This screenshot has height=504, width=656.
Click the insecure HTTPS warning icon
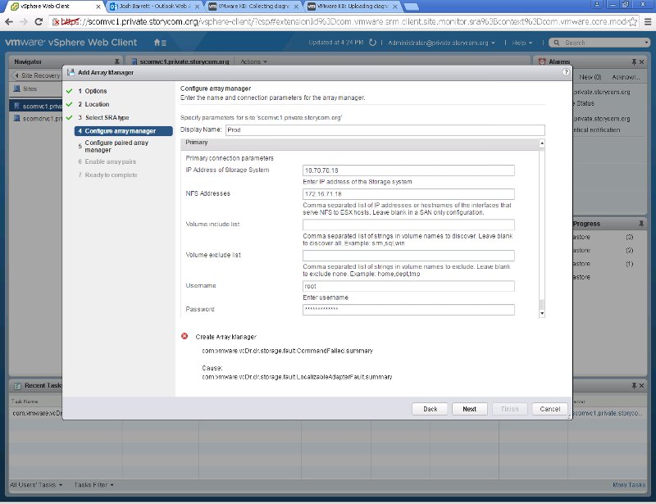click(56, 22)
